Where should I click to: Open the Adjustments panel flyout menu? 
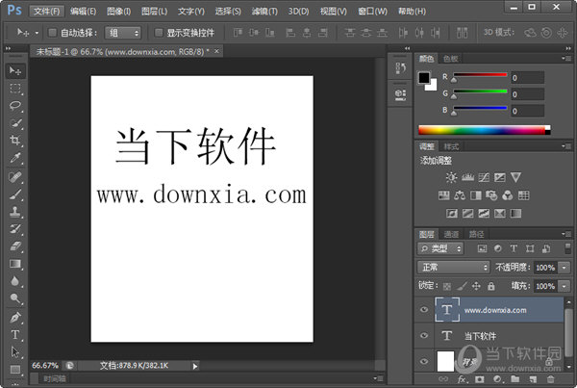coord(566,146)
